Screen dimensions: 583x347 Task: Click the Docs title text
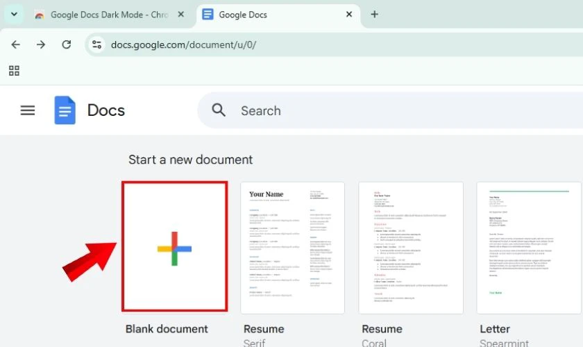pyautogui.click(x=106, y=110)
